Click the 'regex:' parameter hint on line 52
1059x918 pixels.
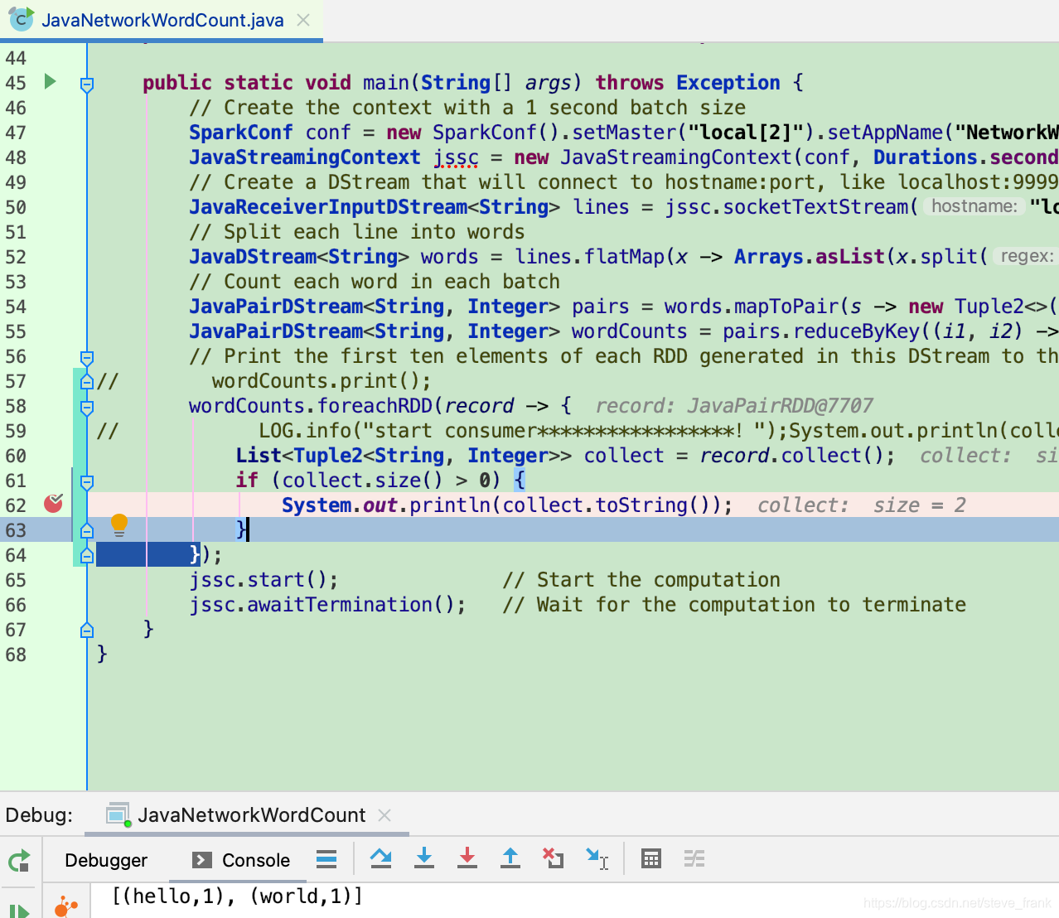coord(1026,256)
